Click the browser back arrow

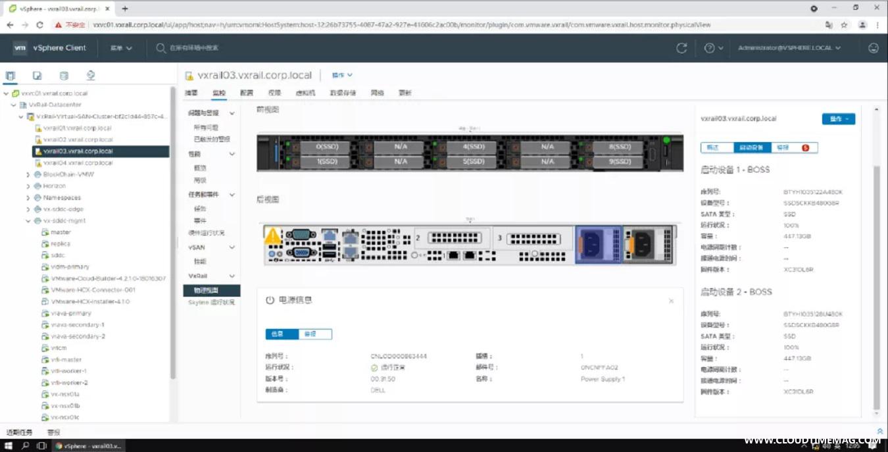coord(10,25)
